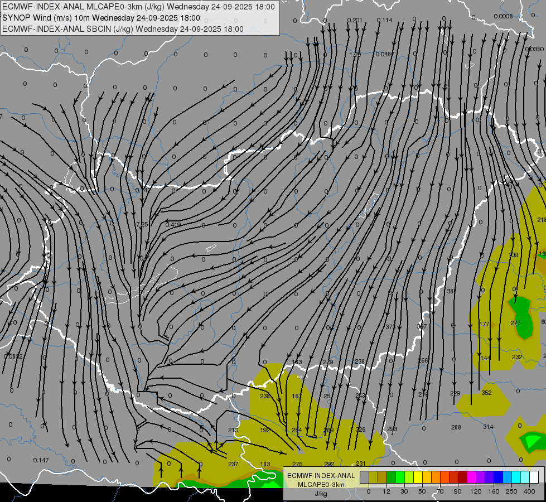Click the 275 value near legend
Viewport: 546px width, 502px height.
click(297, 464)
